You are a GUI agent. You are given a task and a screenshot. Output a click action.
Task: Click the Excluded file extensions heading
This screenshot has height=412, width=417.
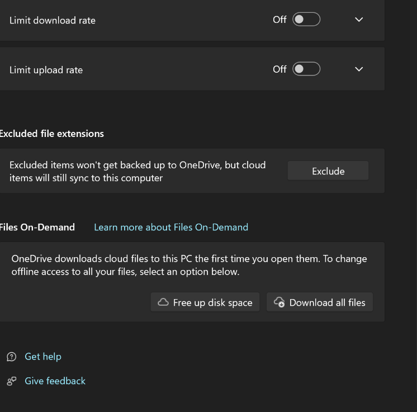51,134
